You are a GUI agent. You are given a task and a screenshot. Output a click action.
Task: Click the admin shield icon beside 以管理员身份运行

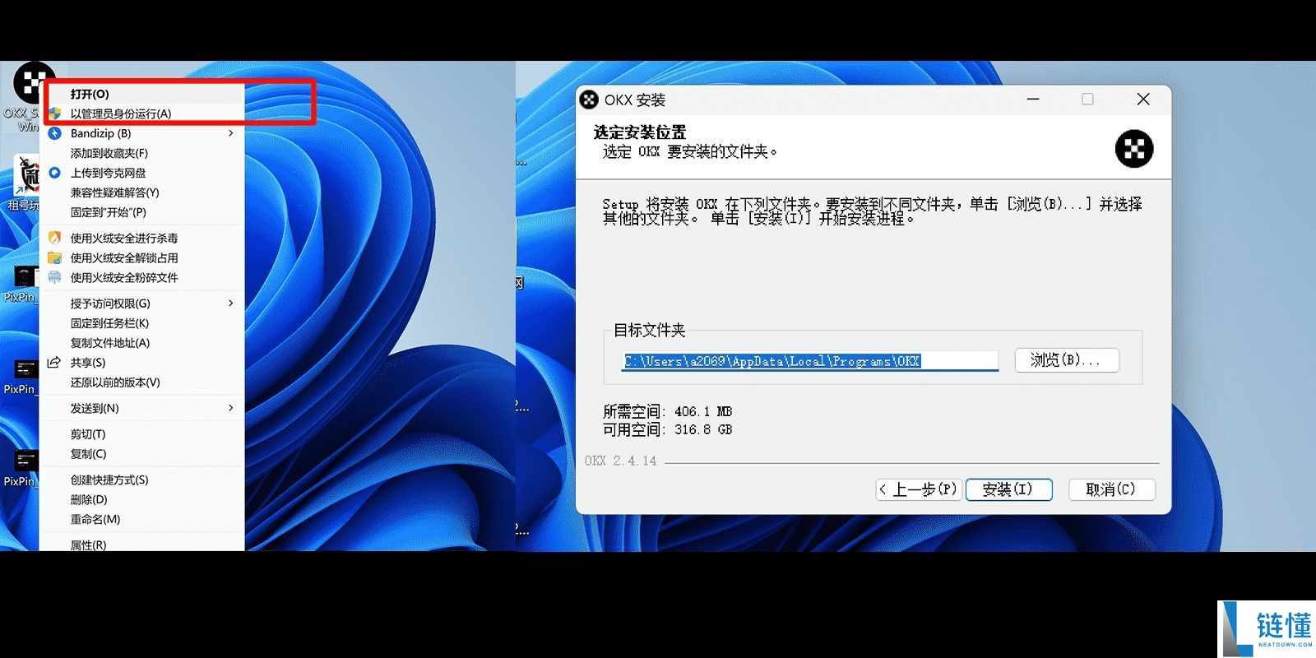tap(55, 114)
